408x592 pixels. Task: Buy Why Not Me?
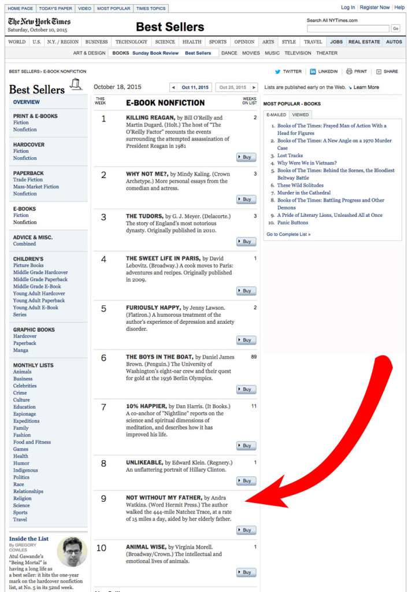[x=246, y=199]
